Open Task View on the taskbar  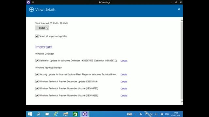pos(47,114)
